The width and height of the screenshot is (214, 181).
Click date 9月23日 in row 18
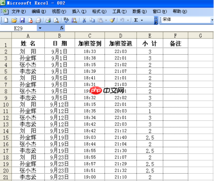[59, 157]
